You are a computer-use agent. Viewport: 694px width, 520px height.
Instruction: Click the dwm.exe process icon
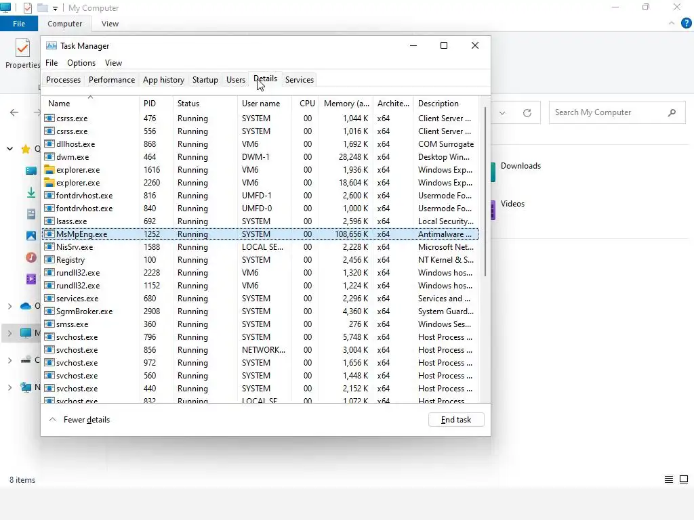[x=49, y=156]
